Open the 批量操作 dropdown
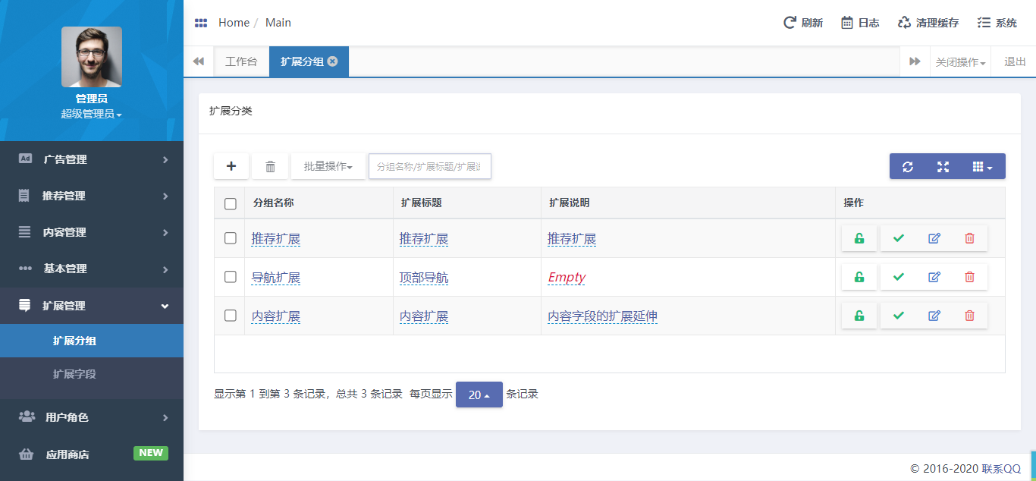This screenshot has width=1036, height=481. tap(328, 166)
